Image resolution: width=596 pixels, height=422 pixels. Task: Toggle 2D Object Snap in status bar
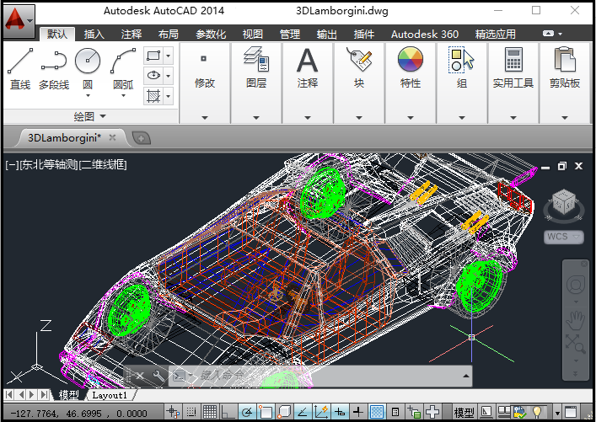click(266, 412)
